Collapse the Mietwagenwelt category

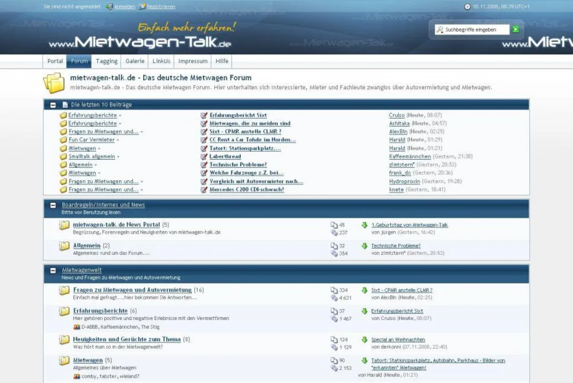tap(53, 270)
